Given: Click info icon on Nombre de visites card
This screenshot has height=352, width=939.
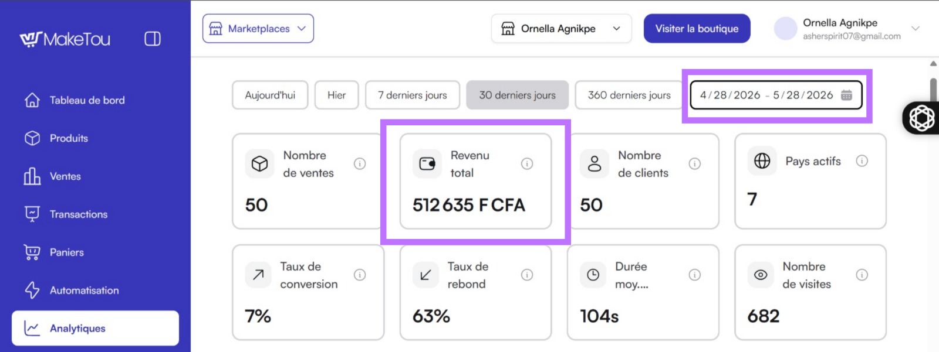Looking at the screenshot, I should [x=862, y=275].
